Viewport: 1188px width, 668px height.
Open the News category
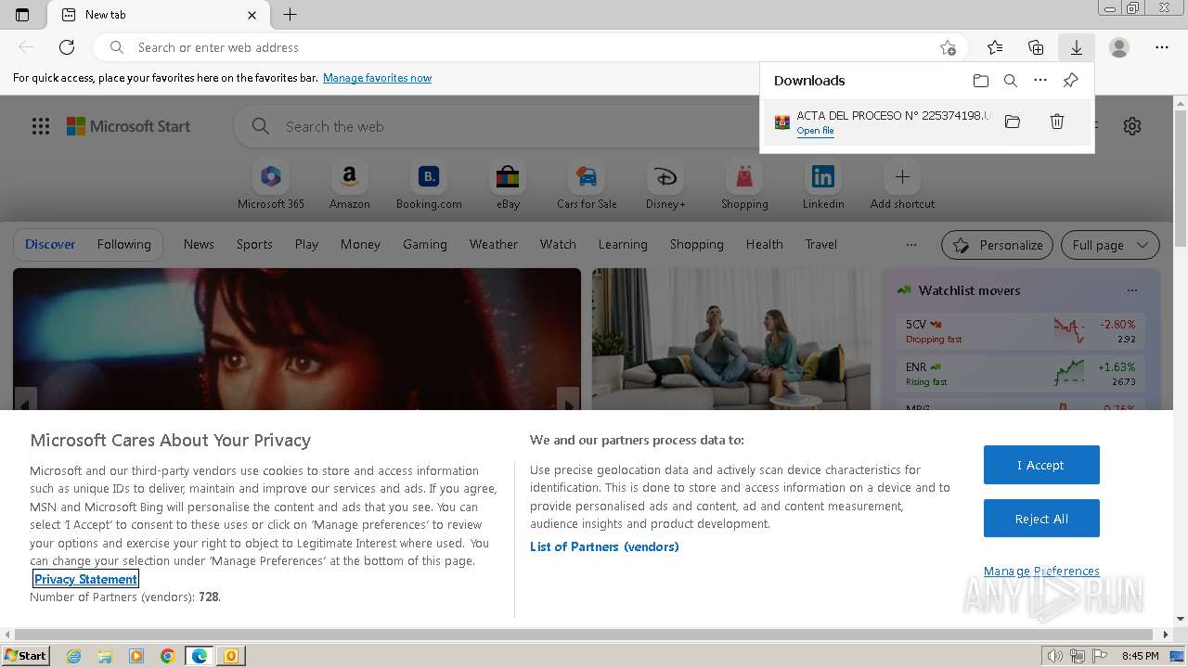(199, 244)
